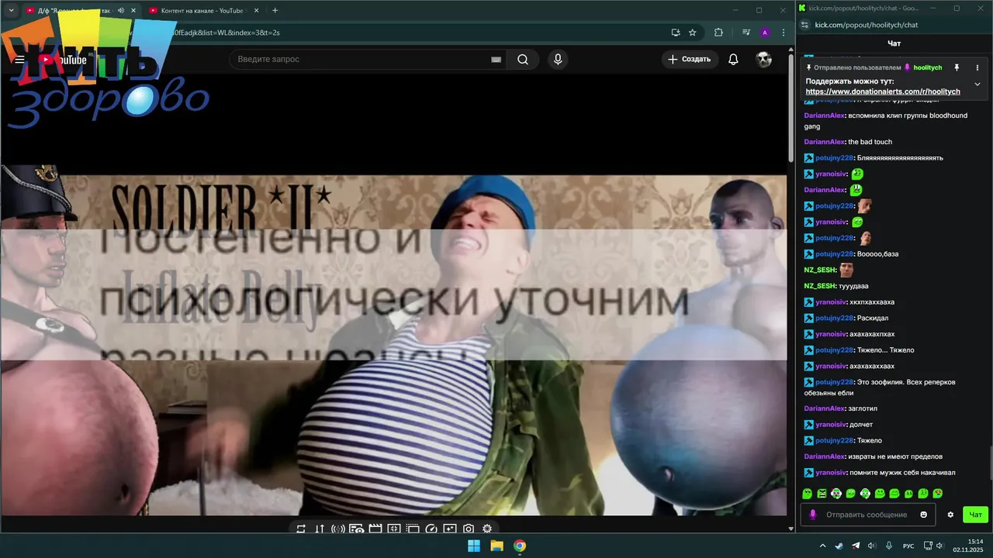
Task: Click the dotted popup player icon
Action: pyautogui.click(x=413, y=529)
